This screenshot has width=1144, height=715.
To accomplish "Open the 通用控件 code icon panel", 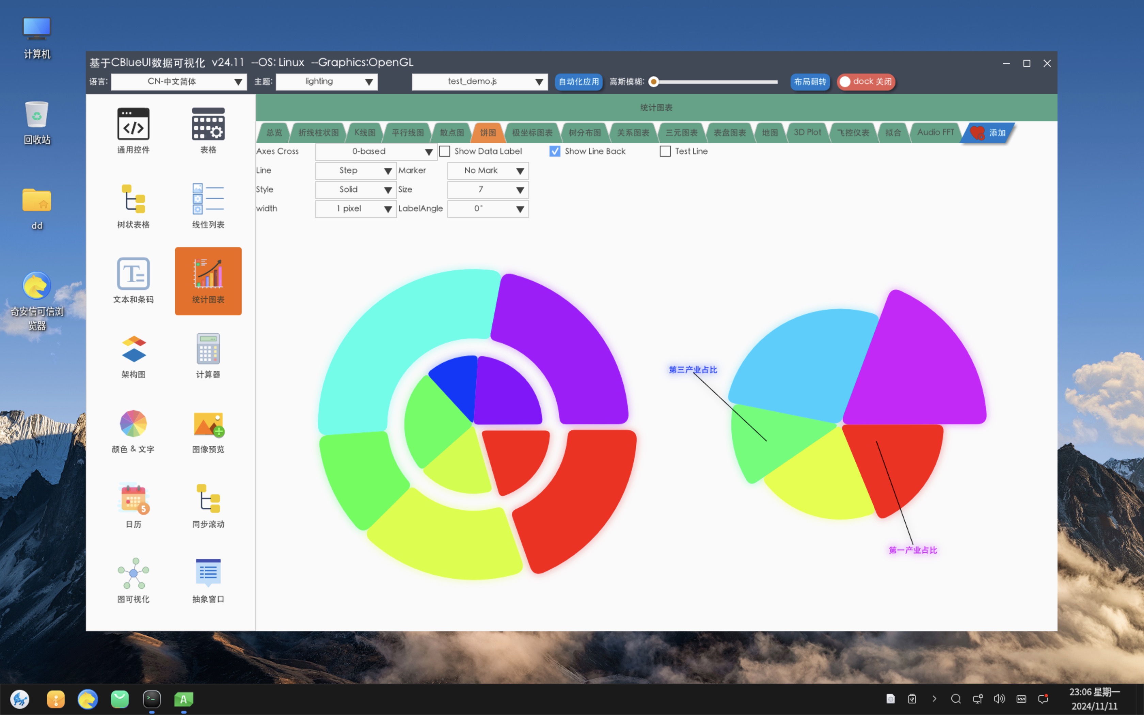I will (x=133, y=124).
